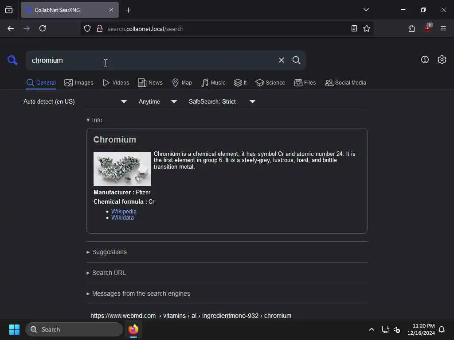Click the network tray icon
This screenshot has width=454, height=340.
click(385, 329)
